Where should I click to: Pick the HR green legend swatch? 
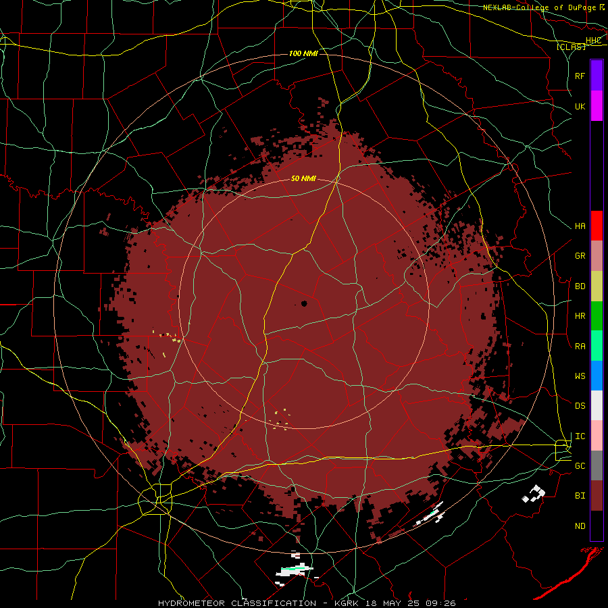[x=597, y=316]
